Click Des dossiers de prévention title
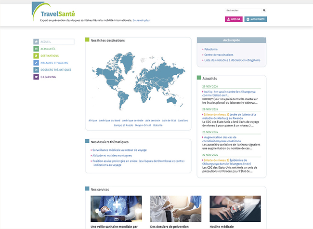313x229 pixels. [170, 227]
